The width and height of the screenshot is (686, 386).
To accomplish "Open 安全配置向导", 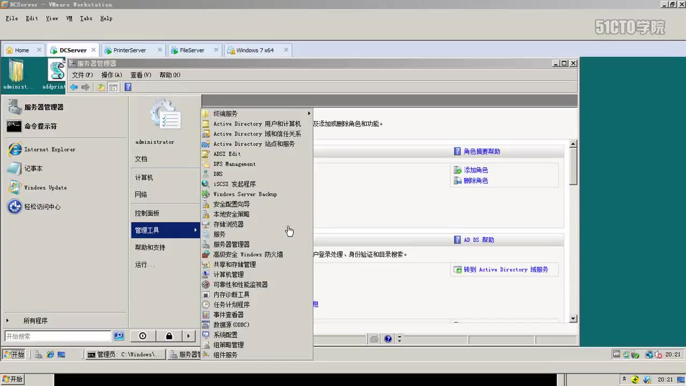I will [257, 204].
